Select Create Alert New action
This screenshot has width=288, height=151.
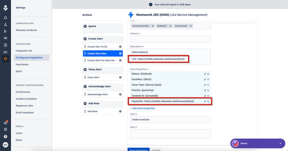pyautogui.click(x=103, y=53)
